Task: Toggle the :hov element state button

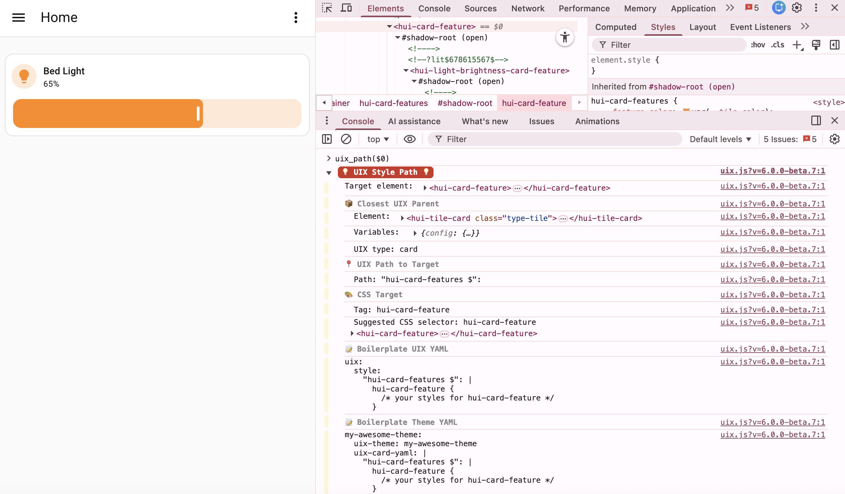Action: [x=758, y=45]
